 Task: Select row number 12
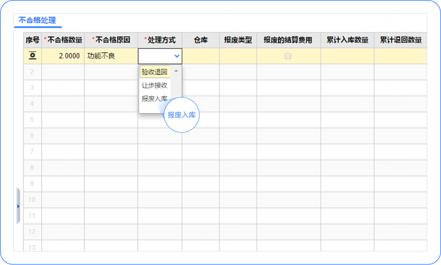[x=32, y=232]
